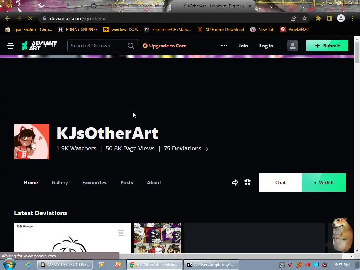
Task: Click the site lock icon in address bar
Action: [x=44, y=18]
